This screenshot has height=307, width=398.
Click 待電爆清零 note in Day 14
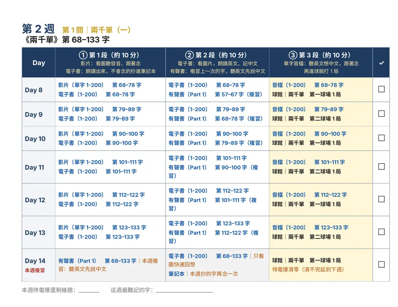pos(308,269)
